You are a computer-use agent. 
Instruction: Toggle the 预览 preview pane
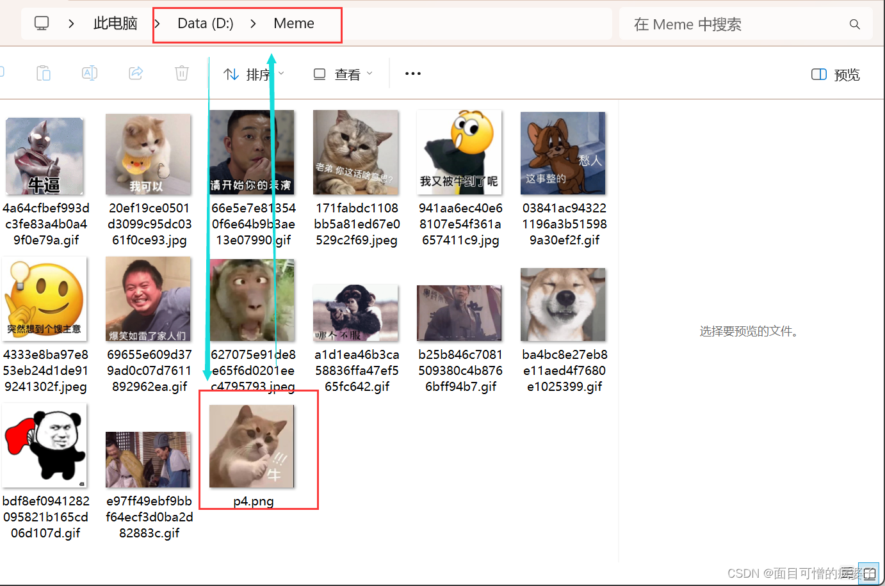(x=836, y=75)
